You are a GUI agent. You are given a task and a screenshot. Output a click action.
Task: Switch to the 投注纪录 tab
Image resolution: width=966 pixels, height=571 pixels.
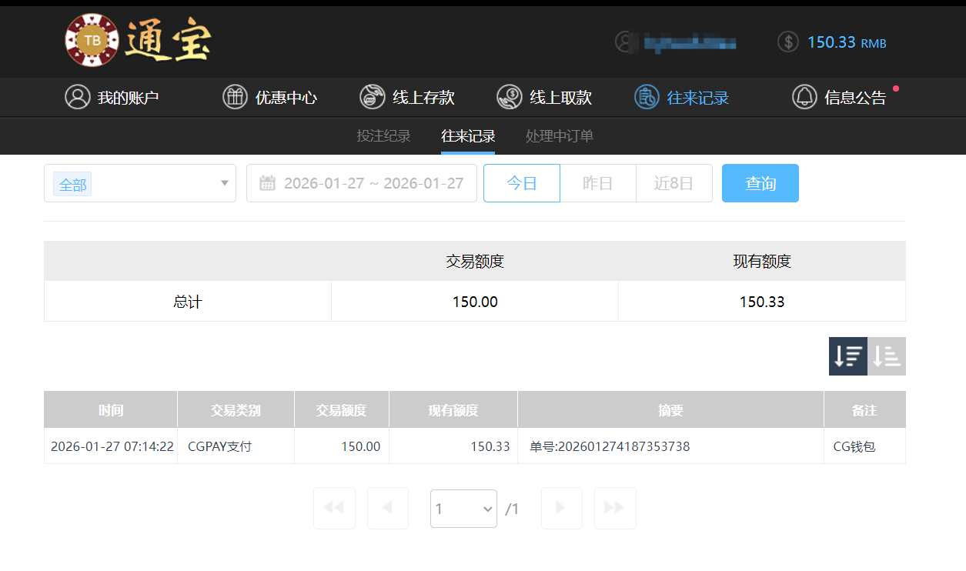point(383,135)
